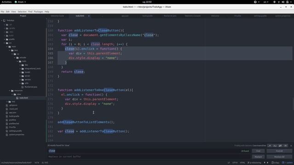Viewport: 294px width, 165px height.
Task: Click the Replace All button
Action: click(x=279, y=157)
